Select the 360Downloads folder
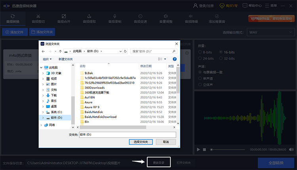This screenshot has height=170, width=297. [95, 87]
